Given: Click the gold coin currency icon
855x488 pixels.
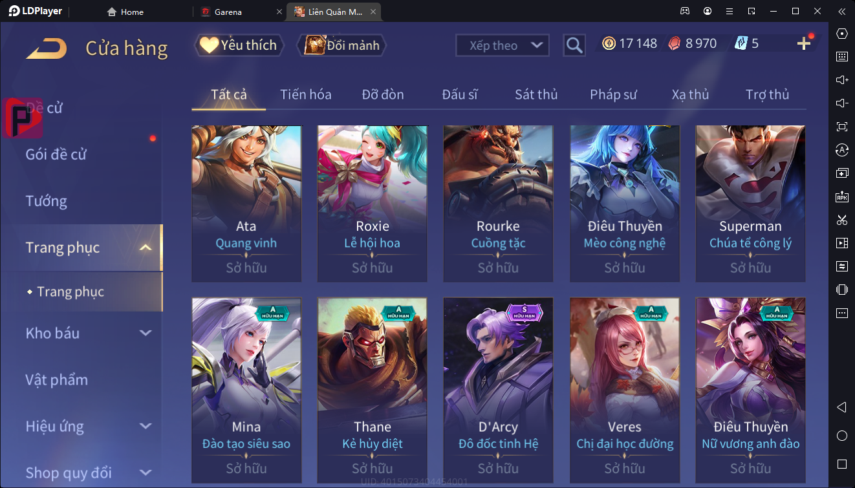Looking at the screenshot, I should tap(609, 43).
